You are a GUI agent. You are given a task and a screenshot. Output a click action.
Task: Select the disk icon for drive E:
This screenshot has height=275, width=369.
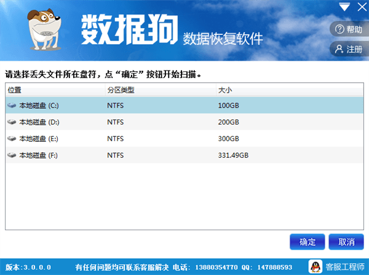12,139
